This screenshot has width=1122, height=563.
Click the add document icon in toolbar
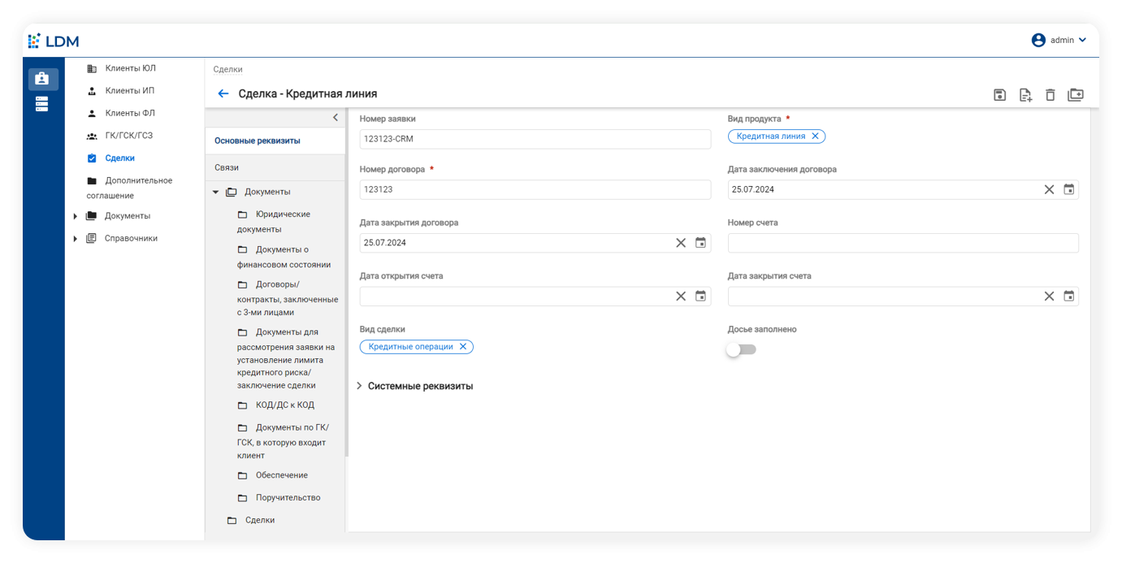coord(1025,95)
